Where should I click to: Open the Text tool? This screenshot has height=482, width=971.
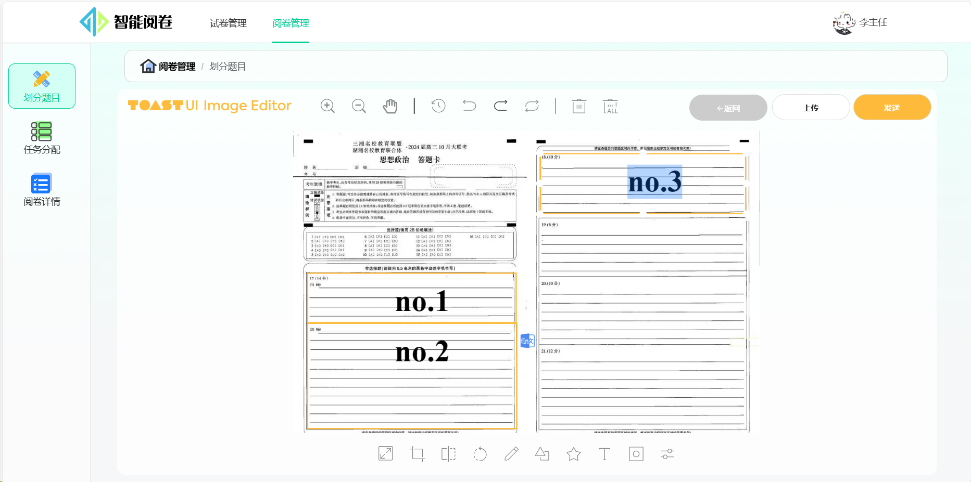604,454
